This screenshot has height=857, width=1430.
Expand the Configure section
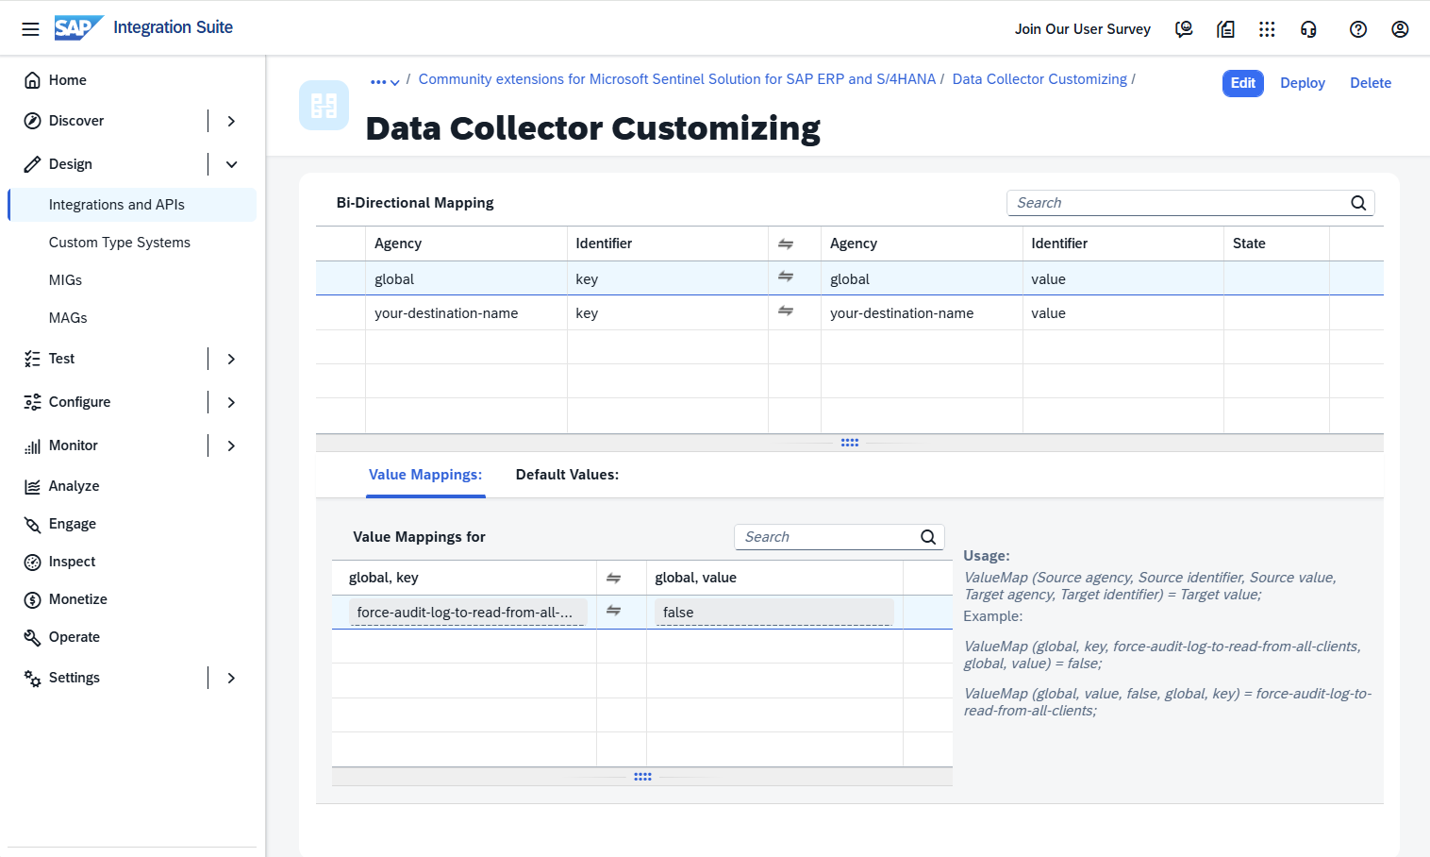click(x=231, y=402)
